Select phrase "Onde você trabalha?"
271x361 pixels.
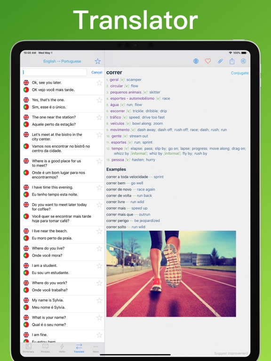(x=49, y=290)
